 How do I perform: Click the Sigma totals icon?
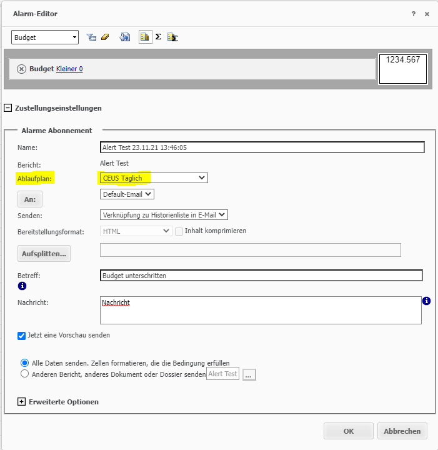tap(159, 37)
